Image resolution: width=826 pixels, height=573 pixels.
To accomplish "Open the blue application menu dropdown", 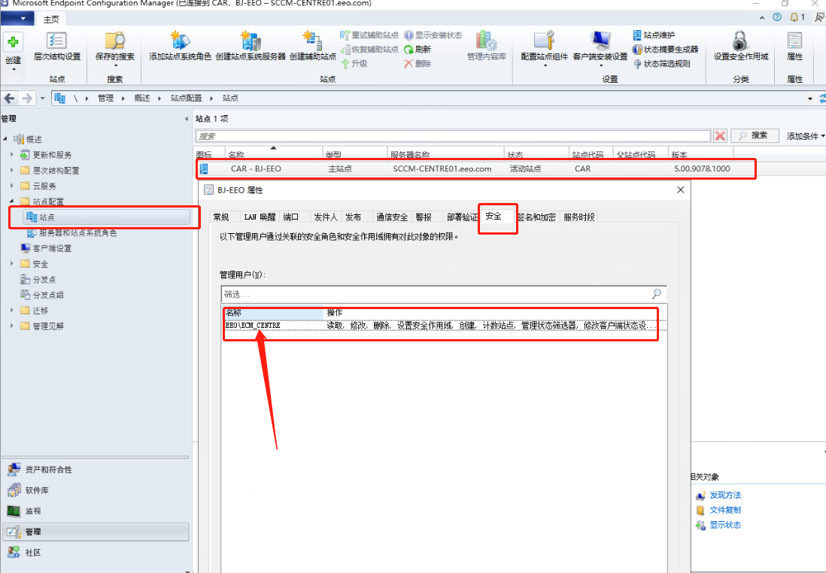I will coord(17,19).
